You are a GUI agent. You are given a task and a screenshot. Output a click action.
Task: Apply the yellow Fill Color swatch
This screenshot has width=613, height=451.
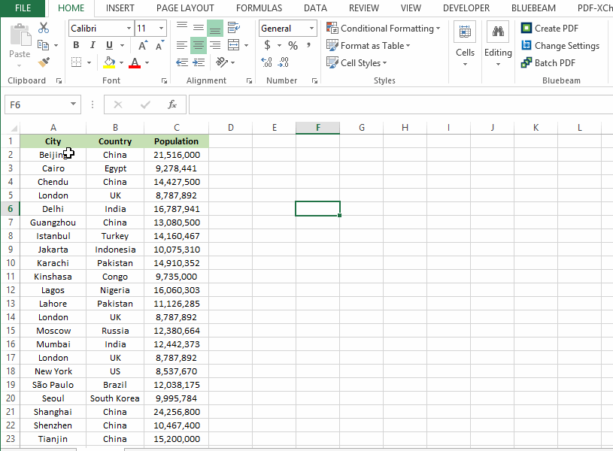point(110,62)
